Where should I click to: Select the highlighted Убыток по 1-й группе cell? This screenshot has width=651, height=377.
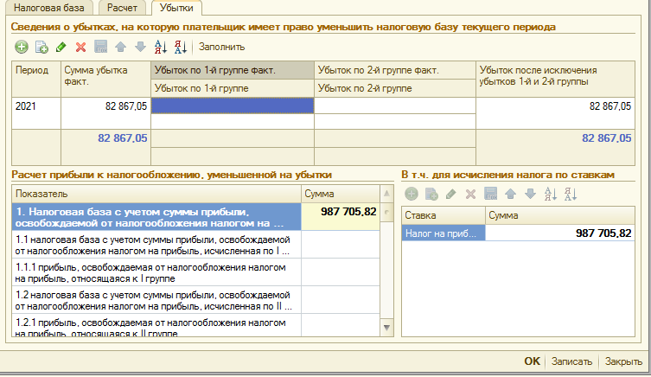click(232, 105)
